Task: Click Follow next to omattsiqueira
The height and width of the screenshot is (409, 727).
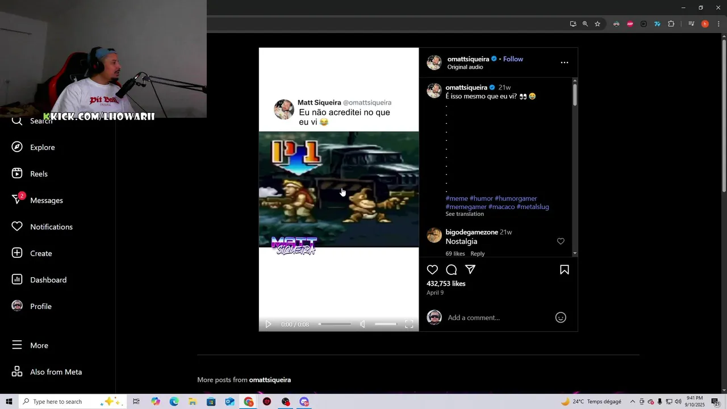Action: pyautogui.click(x=513, y=59)
